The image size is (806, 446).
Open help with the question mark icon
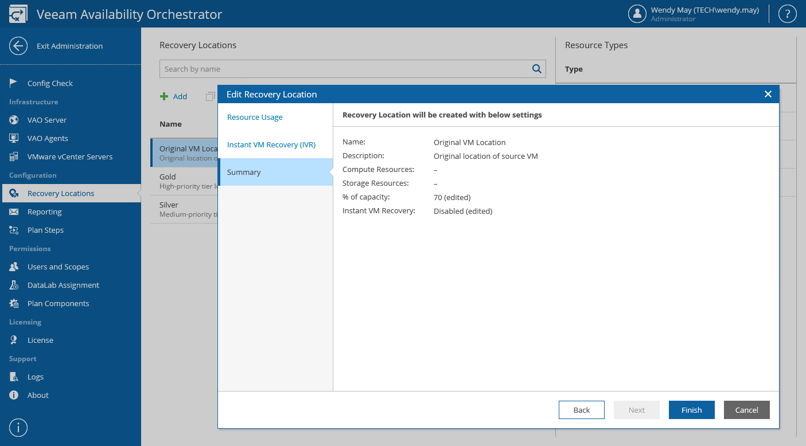click(x=787, y=14)
